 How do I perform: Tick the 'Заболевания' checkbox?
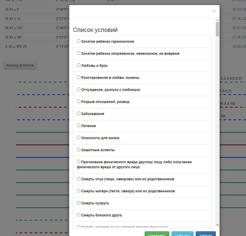coord(79,113)
